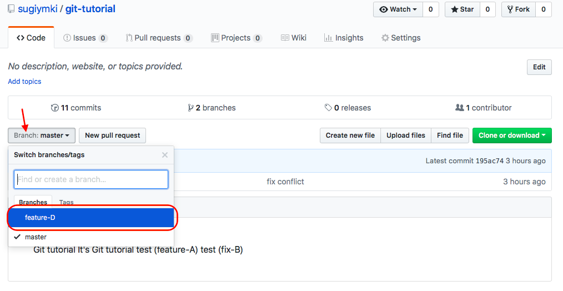Open the Pull requests tab
The width and height of the screenshot is (563, 291).
pyautogui.click(x=158, y=38)
